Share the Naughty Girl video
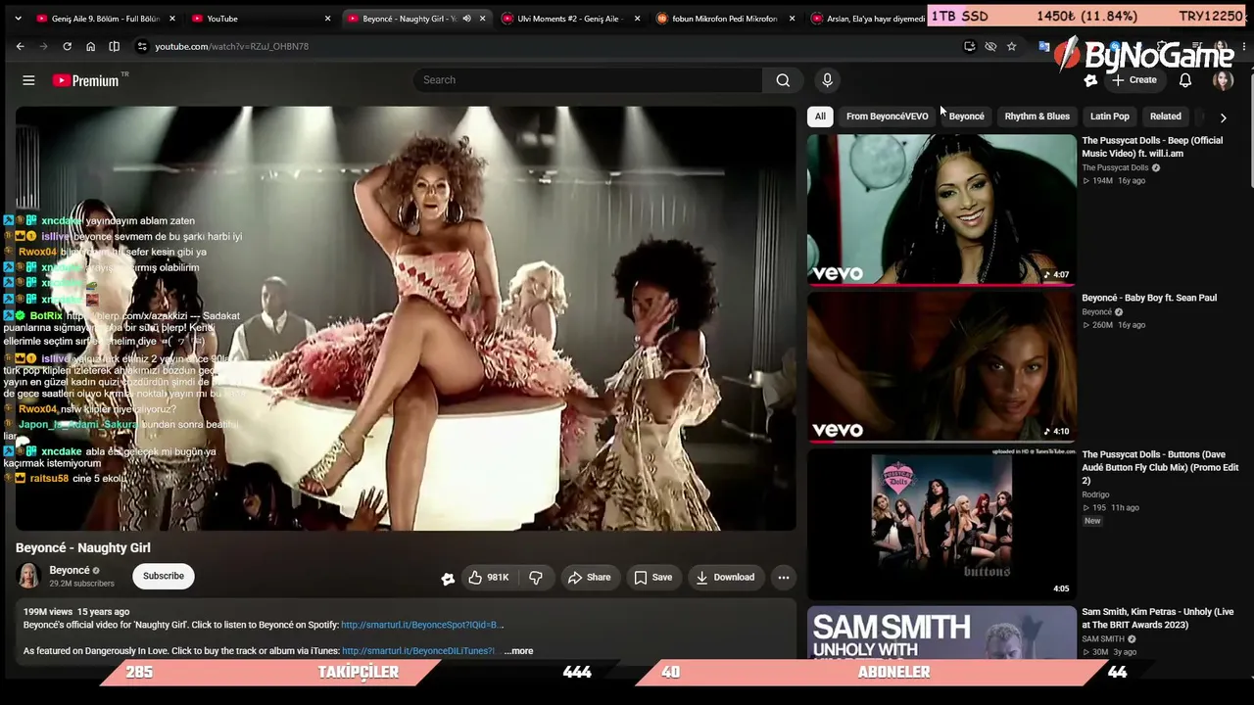The image size is (1254, 705). (589, 578)
